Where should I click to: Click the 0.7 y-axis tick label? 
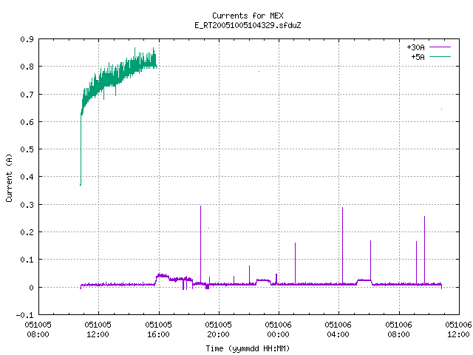pyautogui.click(x=27, y=95)
